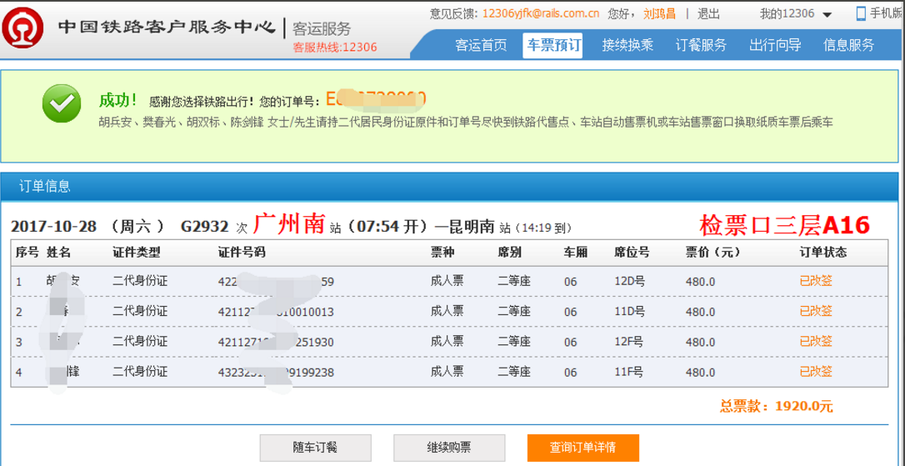
Task: Click the username 刘鸿昌 link
Action: pos(660,14)
